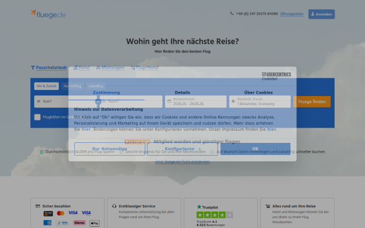Viewport: 365px width, 228px height.
Task: Click the calendar icon in Reisezeitraum field
Action: pos(169,101)
